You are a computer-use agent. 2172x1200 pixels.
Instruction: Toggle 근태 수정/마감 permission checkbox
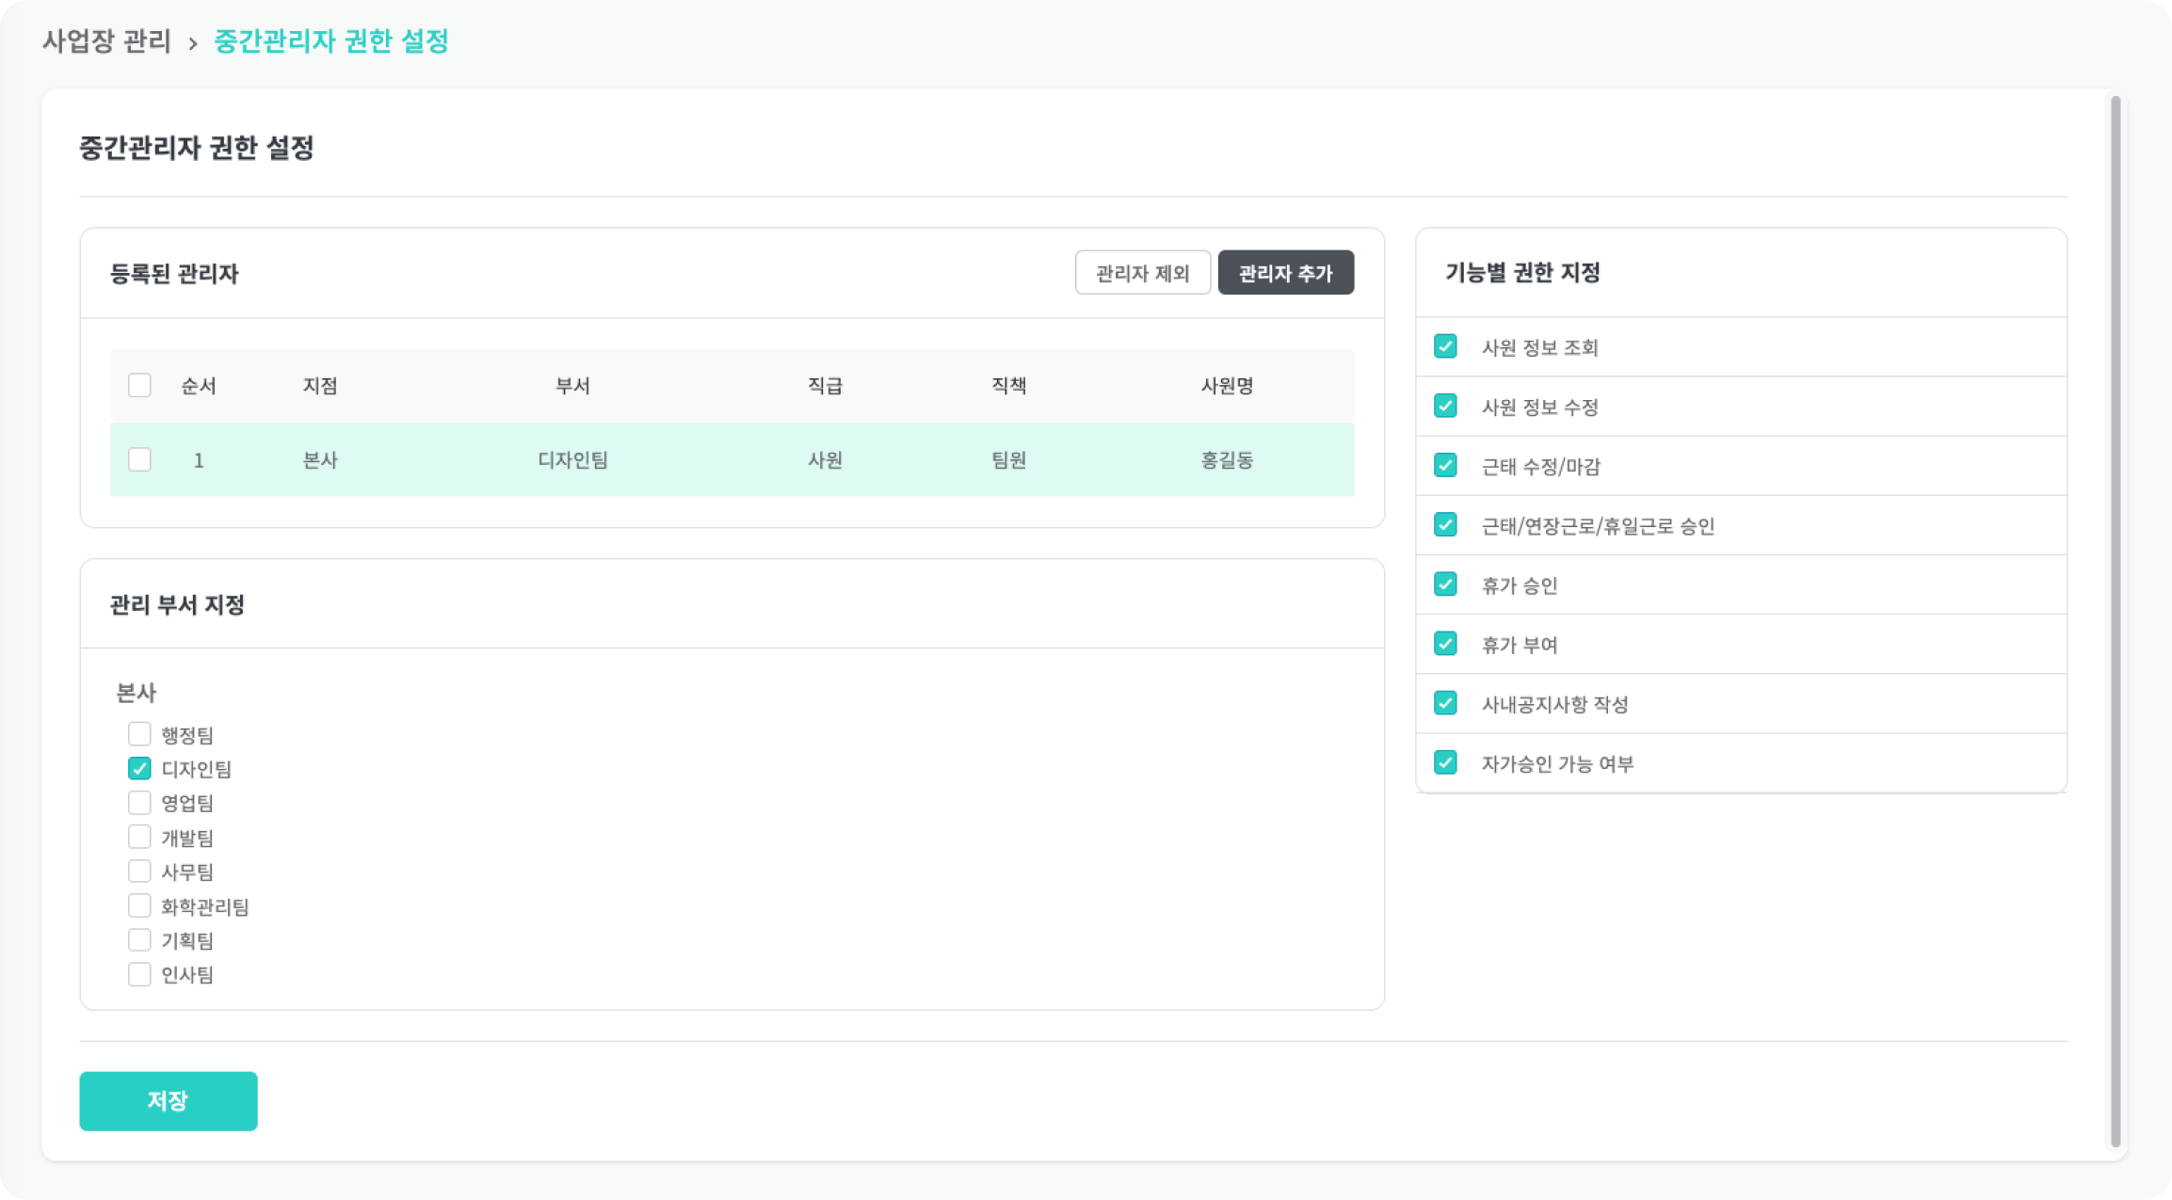pyautogui.click(x=1445, y=465)
